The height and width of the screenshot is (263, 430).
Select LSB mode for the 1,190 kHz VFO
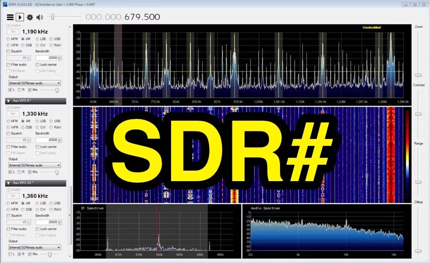tap(38, 39)
